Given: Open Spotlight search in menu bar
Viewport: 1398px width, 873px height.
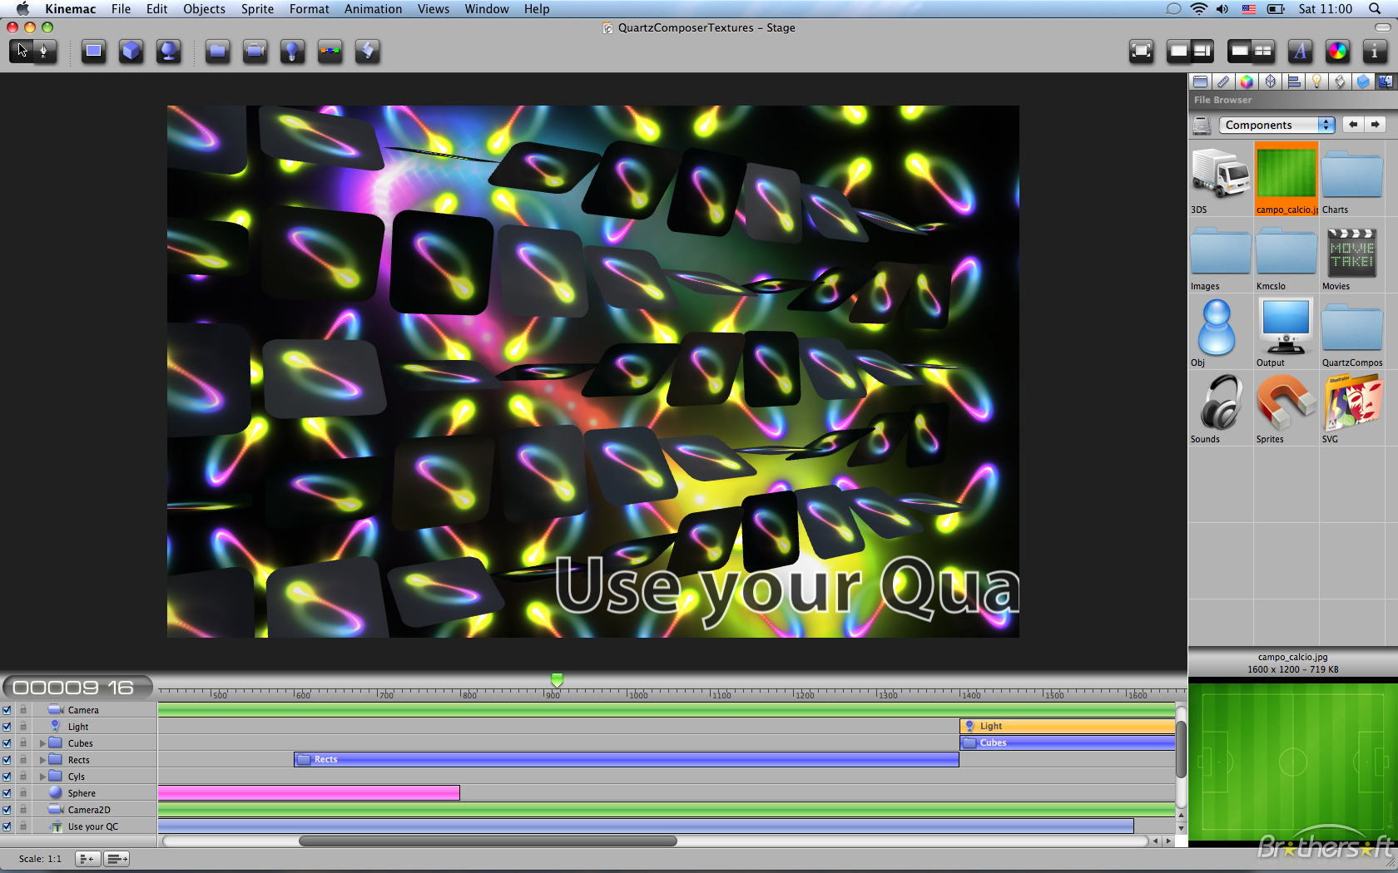Looking at the screenshot, I should coord(1374,9).
